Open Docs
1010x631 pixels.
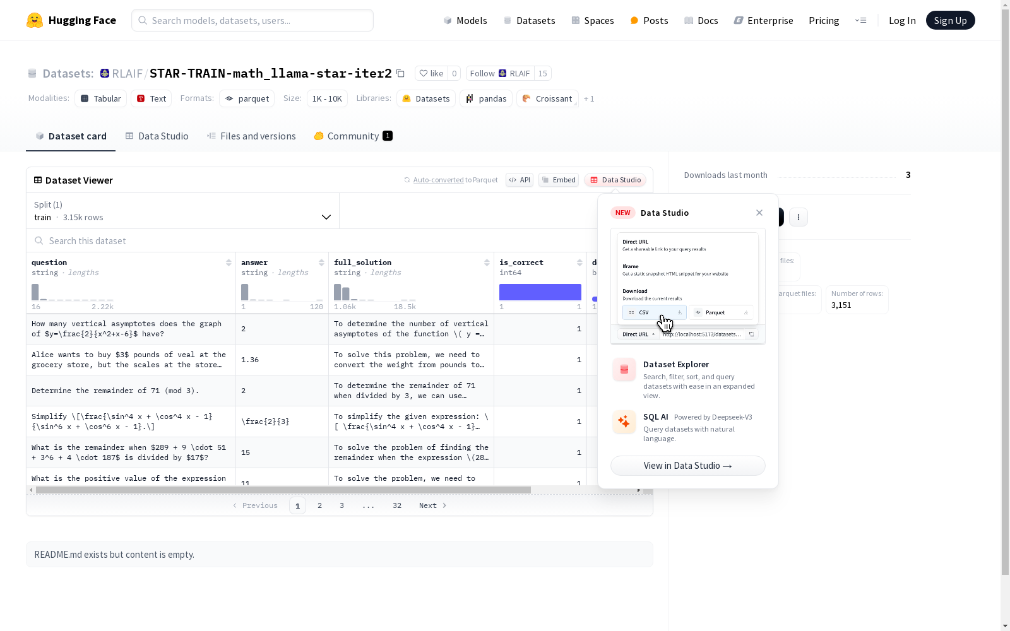point(701,20)
